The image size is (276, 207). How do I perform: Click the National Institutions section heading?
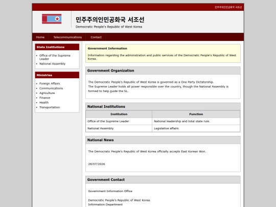(x=106, y=106)
